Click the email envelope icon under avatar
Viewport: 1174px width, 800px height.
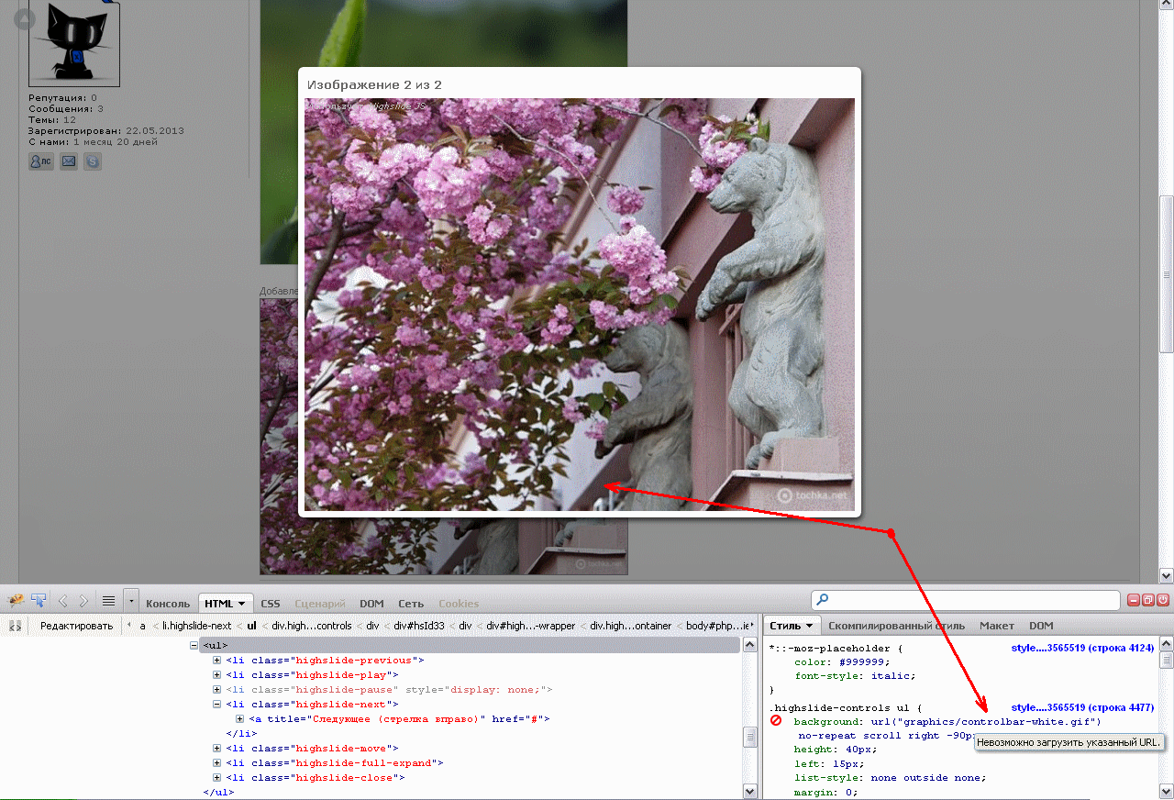pyautogui.click(x=69, y=161)
